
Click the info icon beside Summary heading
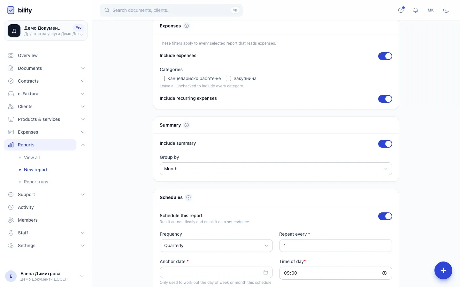click(x=187, y=125)
